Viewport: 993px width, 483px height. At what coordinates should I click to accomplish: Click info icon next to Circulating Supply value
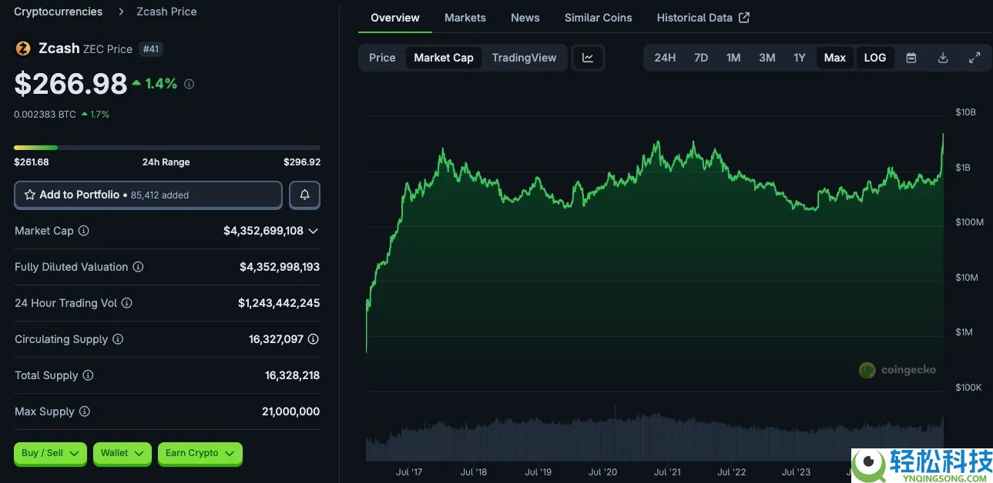click(x=313, y=339)
